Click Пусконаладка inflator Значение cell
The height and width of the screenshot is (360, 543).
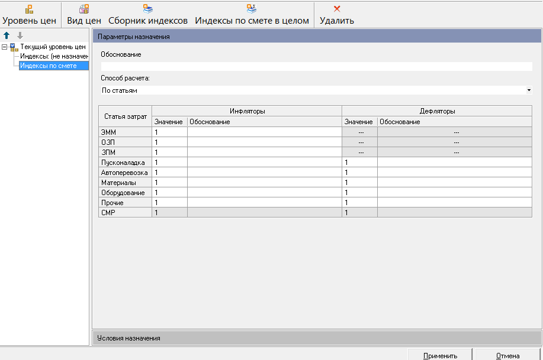170,162
